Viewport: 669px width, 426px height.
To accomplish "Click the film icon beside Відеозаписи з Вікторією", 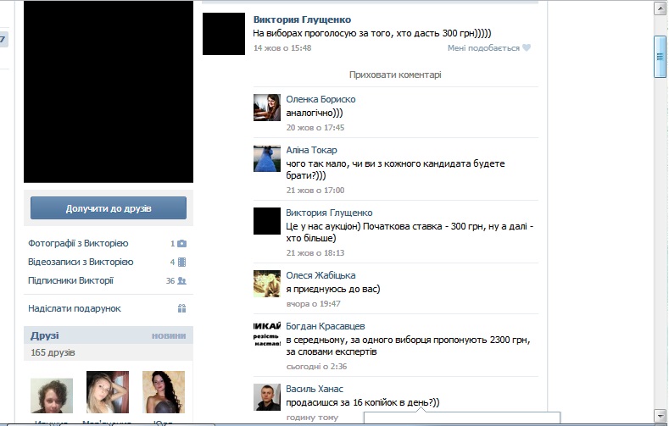I will coord(181,262).
